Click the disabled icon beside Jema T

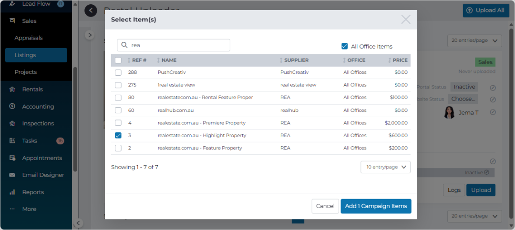coord(493,112)
